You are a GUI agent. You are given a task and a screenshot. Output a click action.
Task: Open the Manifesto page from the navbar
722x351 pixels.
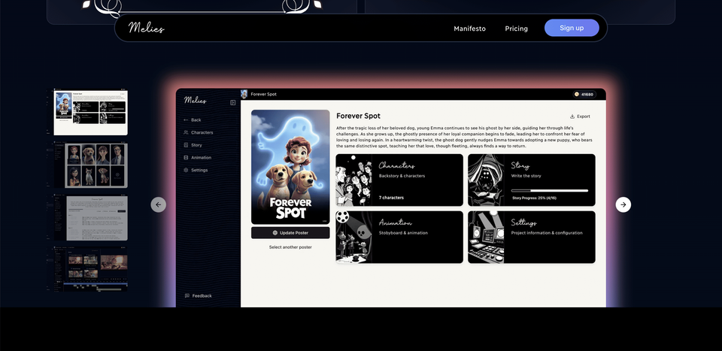(469, 29)
